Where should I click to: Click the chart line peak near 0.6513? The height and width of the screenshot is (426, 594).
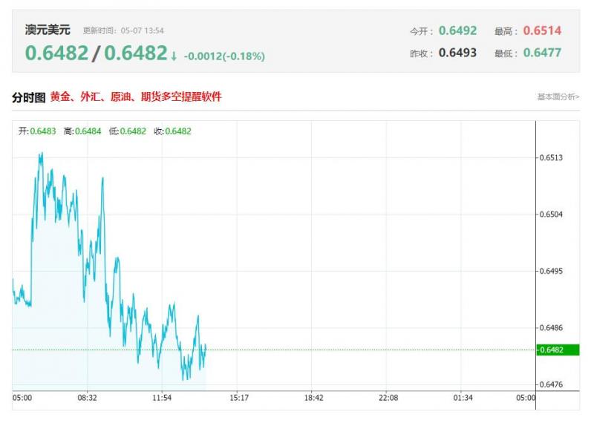coord(42,154)
